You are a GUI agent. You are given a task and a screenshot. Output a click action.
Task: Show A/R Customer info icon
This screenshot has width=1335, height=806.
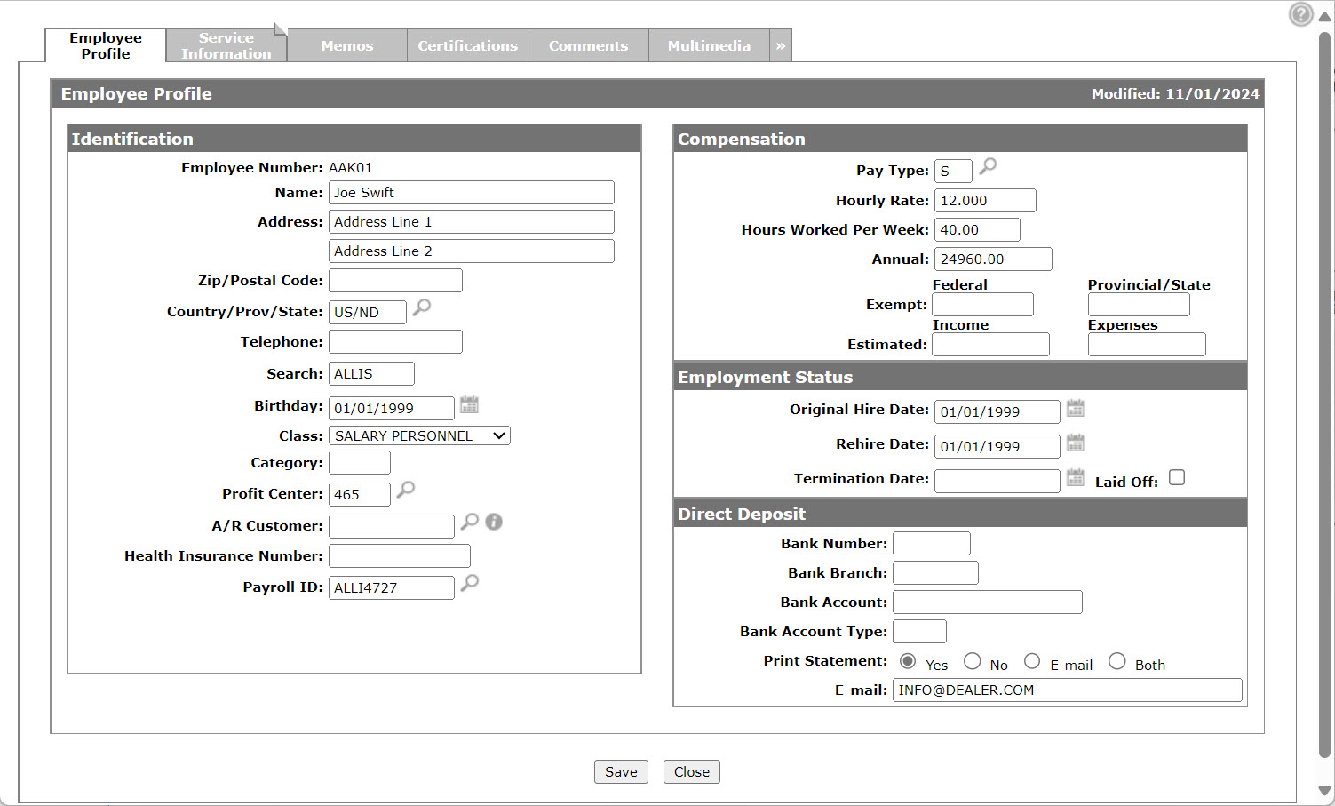494,522
